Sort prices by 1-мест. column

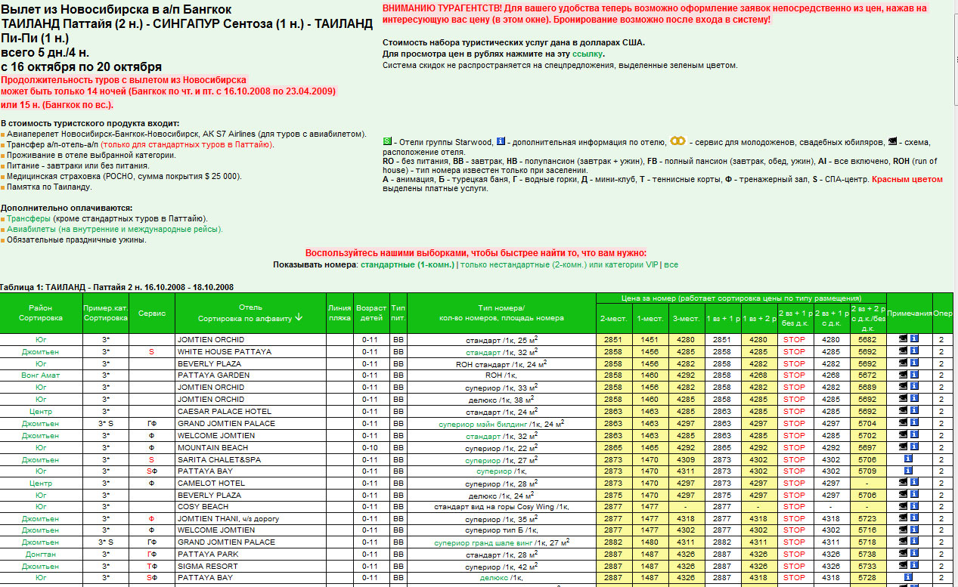tap(650, 318)
